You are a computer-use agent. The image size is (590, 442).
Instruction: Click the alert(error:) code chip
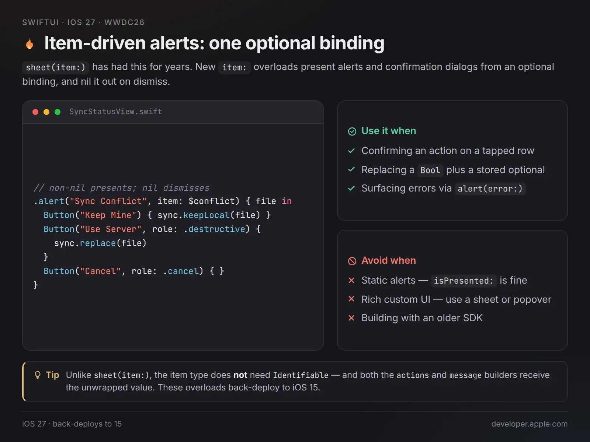[x=490, y=189]
